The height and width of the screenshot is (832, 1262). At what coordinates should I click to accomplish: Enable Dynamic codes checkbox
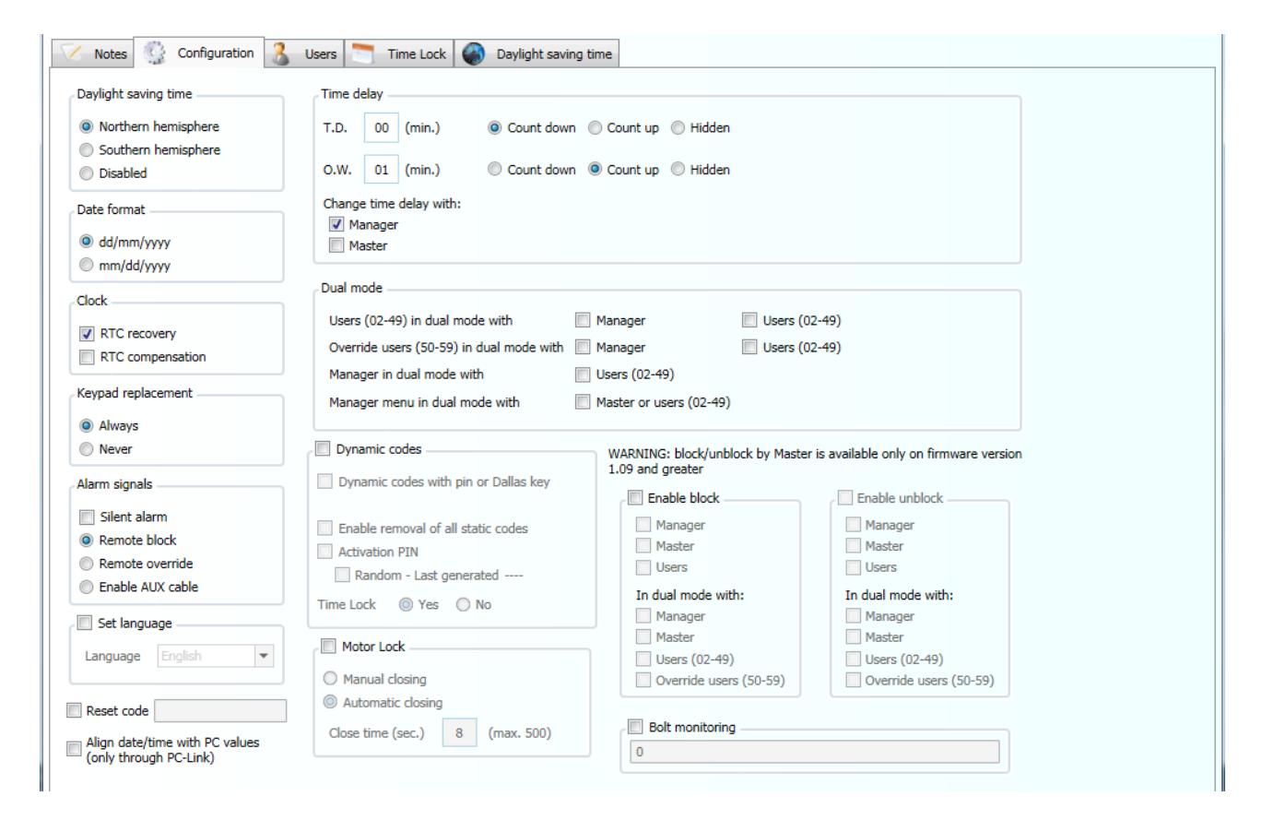(324, 449)
